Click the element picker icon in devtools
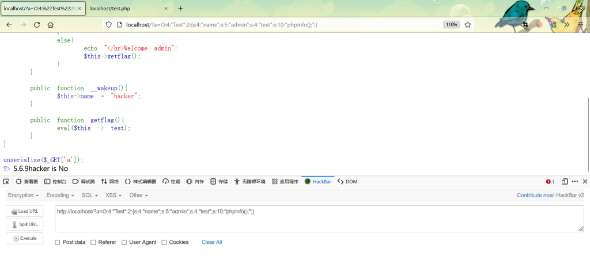This screenshot has width=590, height=264. pyautogui.click(x=6, y=182)
